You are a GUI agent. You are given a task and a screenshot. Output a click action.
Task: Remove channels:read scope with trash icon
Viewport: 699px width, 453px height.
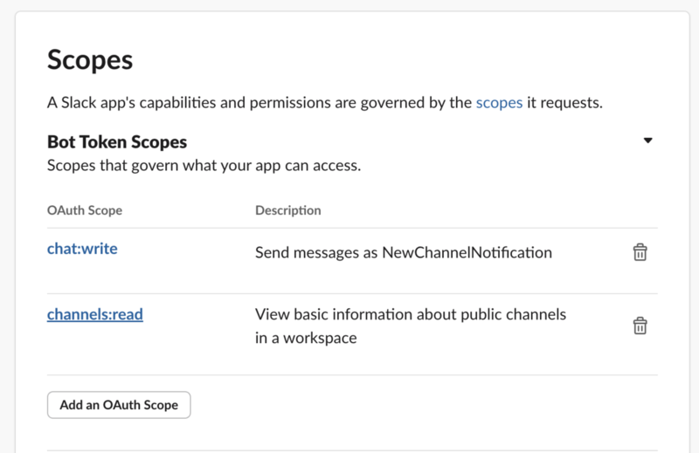(640, 326)
